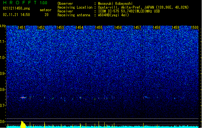Screen dimensions: 202x128
Task: Click the meteor echo trace just after 1457
Action: pyautogui.click(x=146, y=97)
